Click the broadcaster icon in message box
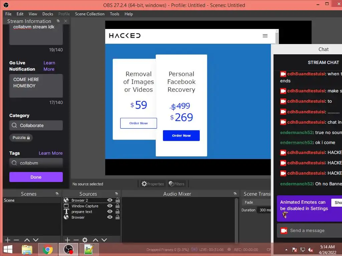 (x=284, y=231)
